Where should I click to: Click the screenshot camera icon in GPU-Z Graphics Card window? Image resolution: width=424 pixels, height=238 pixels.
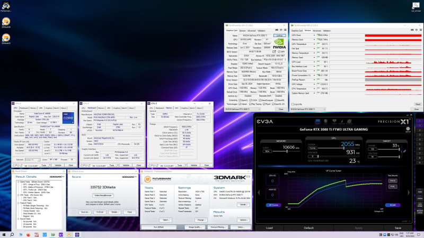coord(277,30)
